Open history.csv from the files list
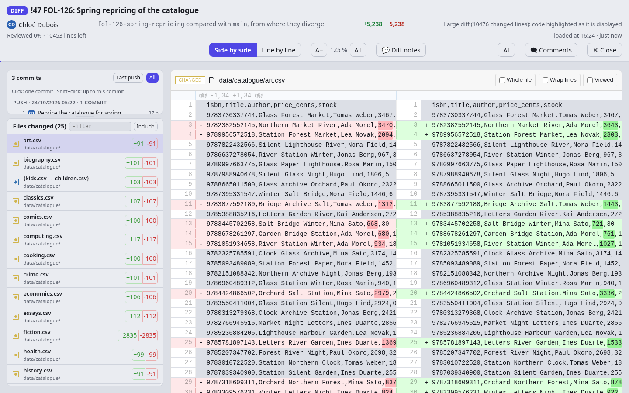Screen dimensions: 629x393 (85, 374)
